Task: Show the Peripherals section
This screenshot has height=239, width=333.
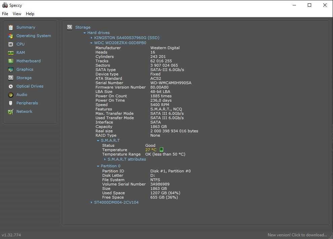Action: pyautogui.click(x=27, y=103)
